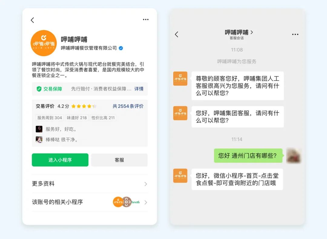
Task: Click the back arrow on profile page
Action: 32,20
